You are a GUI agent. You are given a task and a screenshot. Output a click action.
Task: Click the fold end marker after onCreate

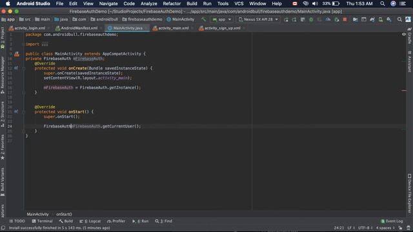(x=24, y=93)
